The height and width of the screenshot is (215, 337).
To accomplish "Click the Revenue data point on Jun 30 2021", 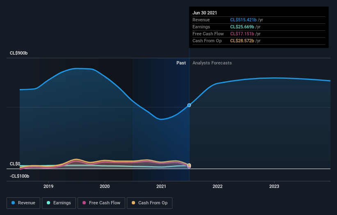I will pyautogui.click(x=189, y=105).
